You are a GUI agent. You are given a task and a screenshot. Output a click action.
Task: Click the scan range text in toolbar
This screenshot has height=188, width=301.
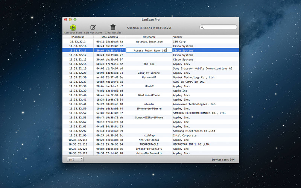tap(149, 28)
